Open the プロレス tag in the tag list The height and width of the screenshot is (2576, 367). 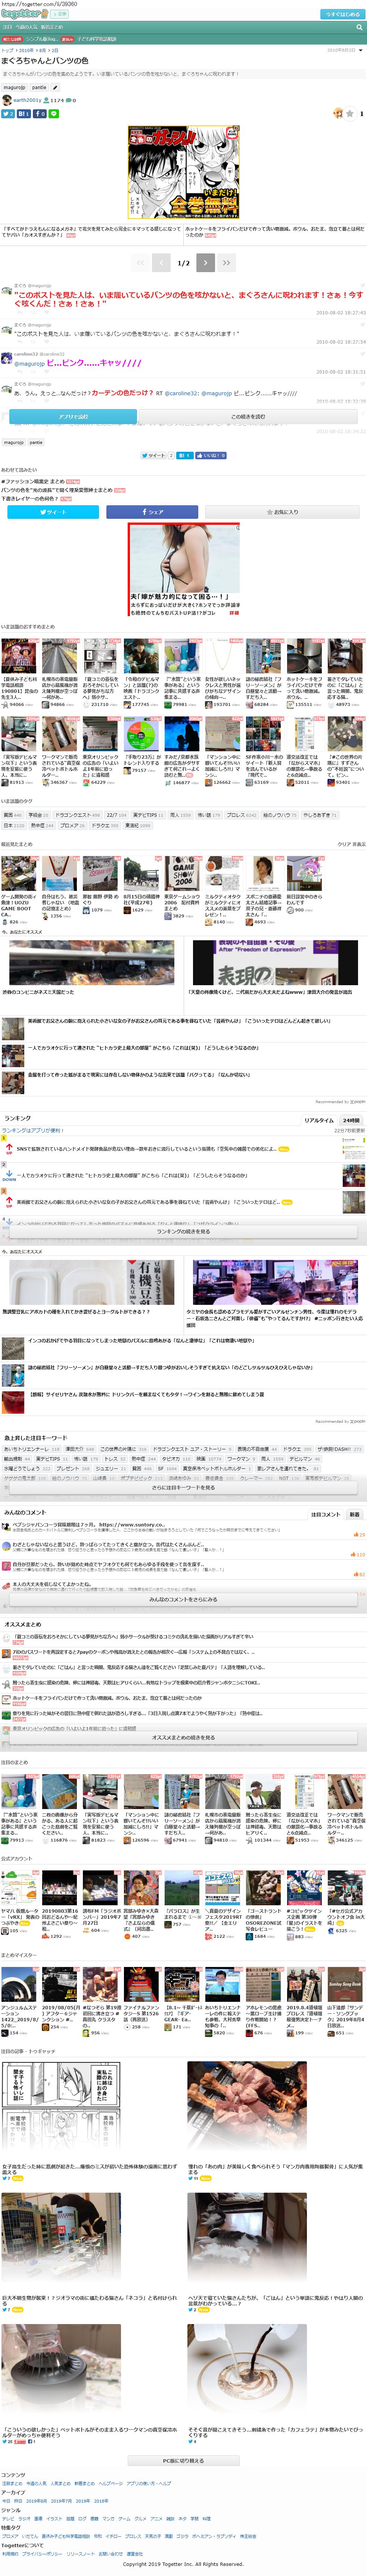point(240,815)
